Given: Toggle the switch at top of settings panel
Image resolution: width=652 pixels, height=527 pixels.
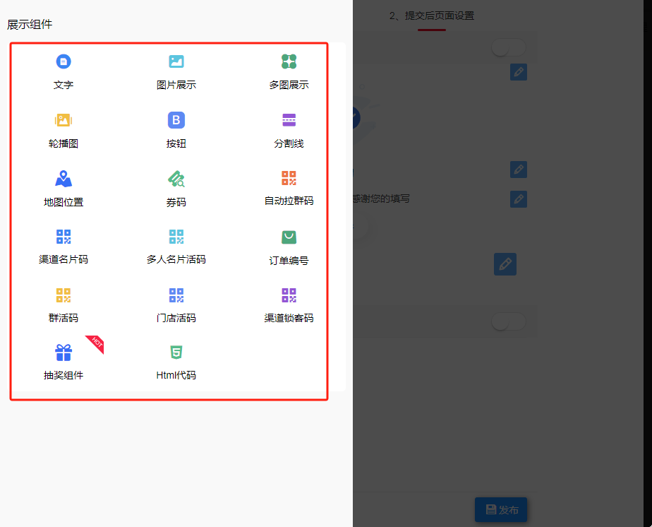Looking at the screenshot, I should click(x=509, y=47).
